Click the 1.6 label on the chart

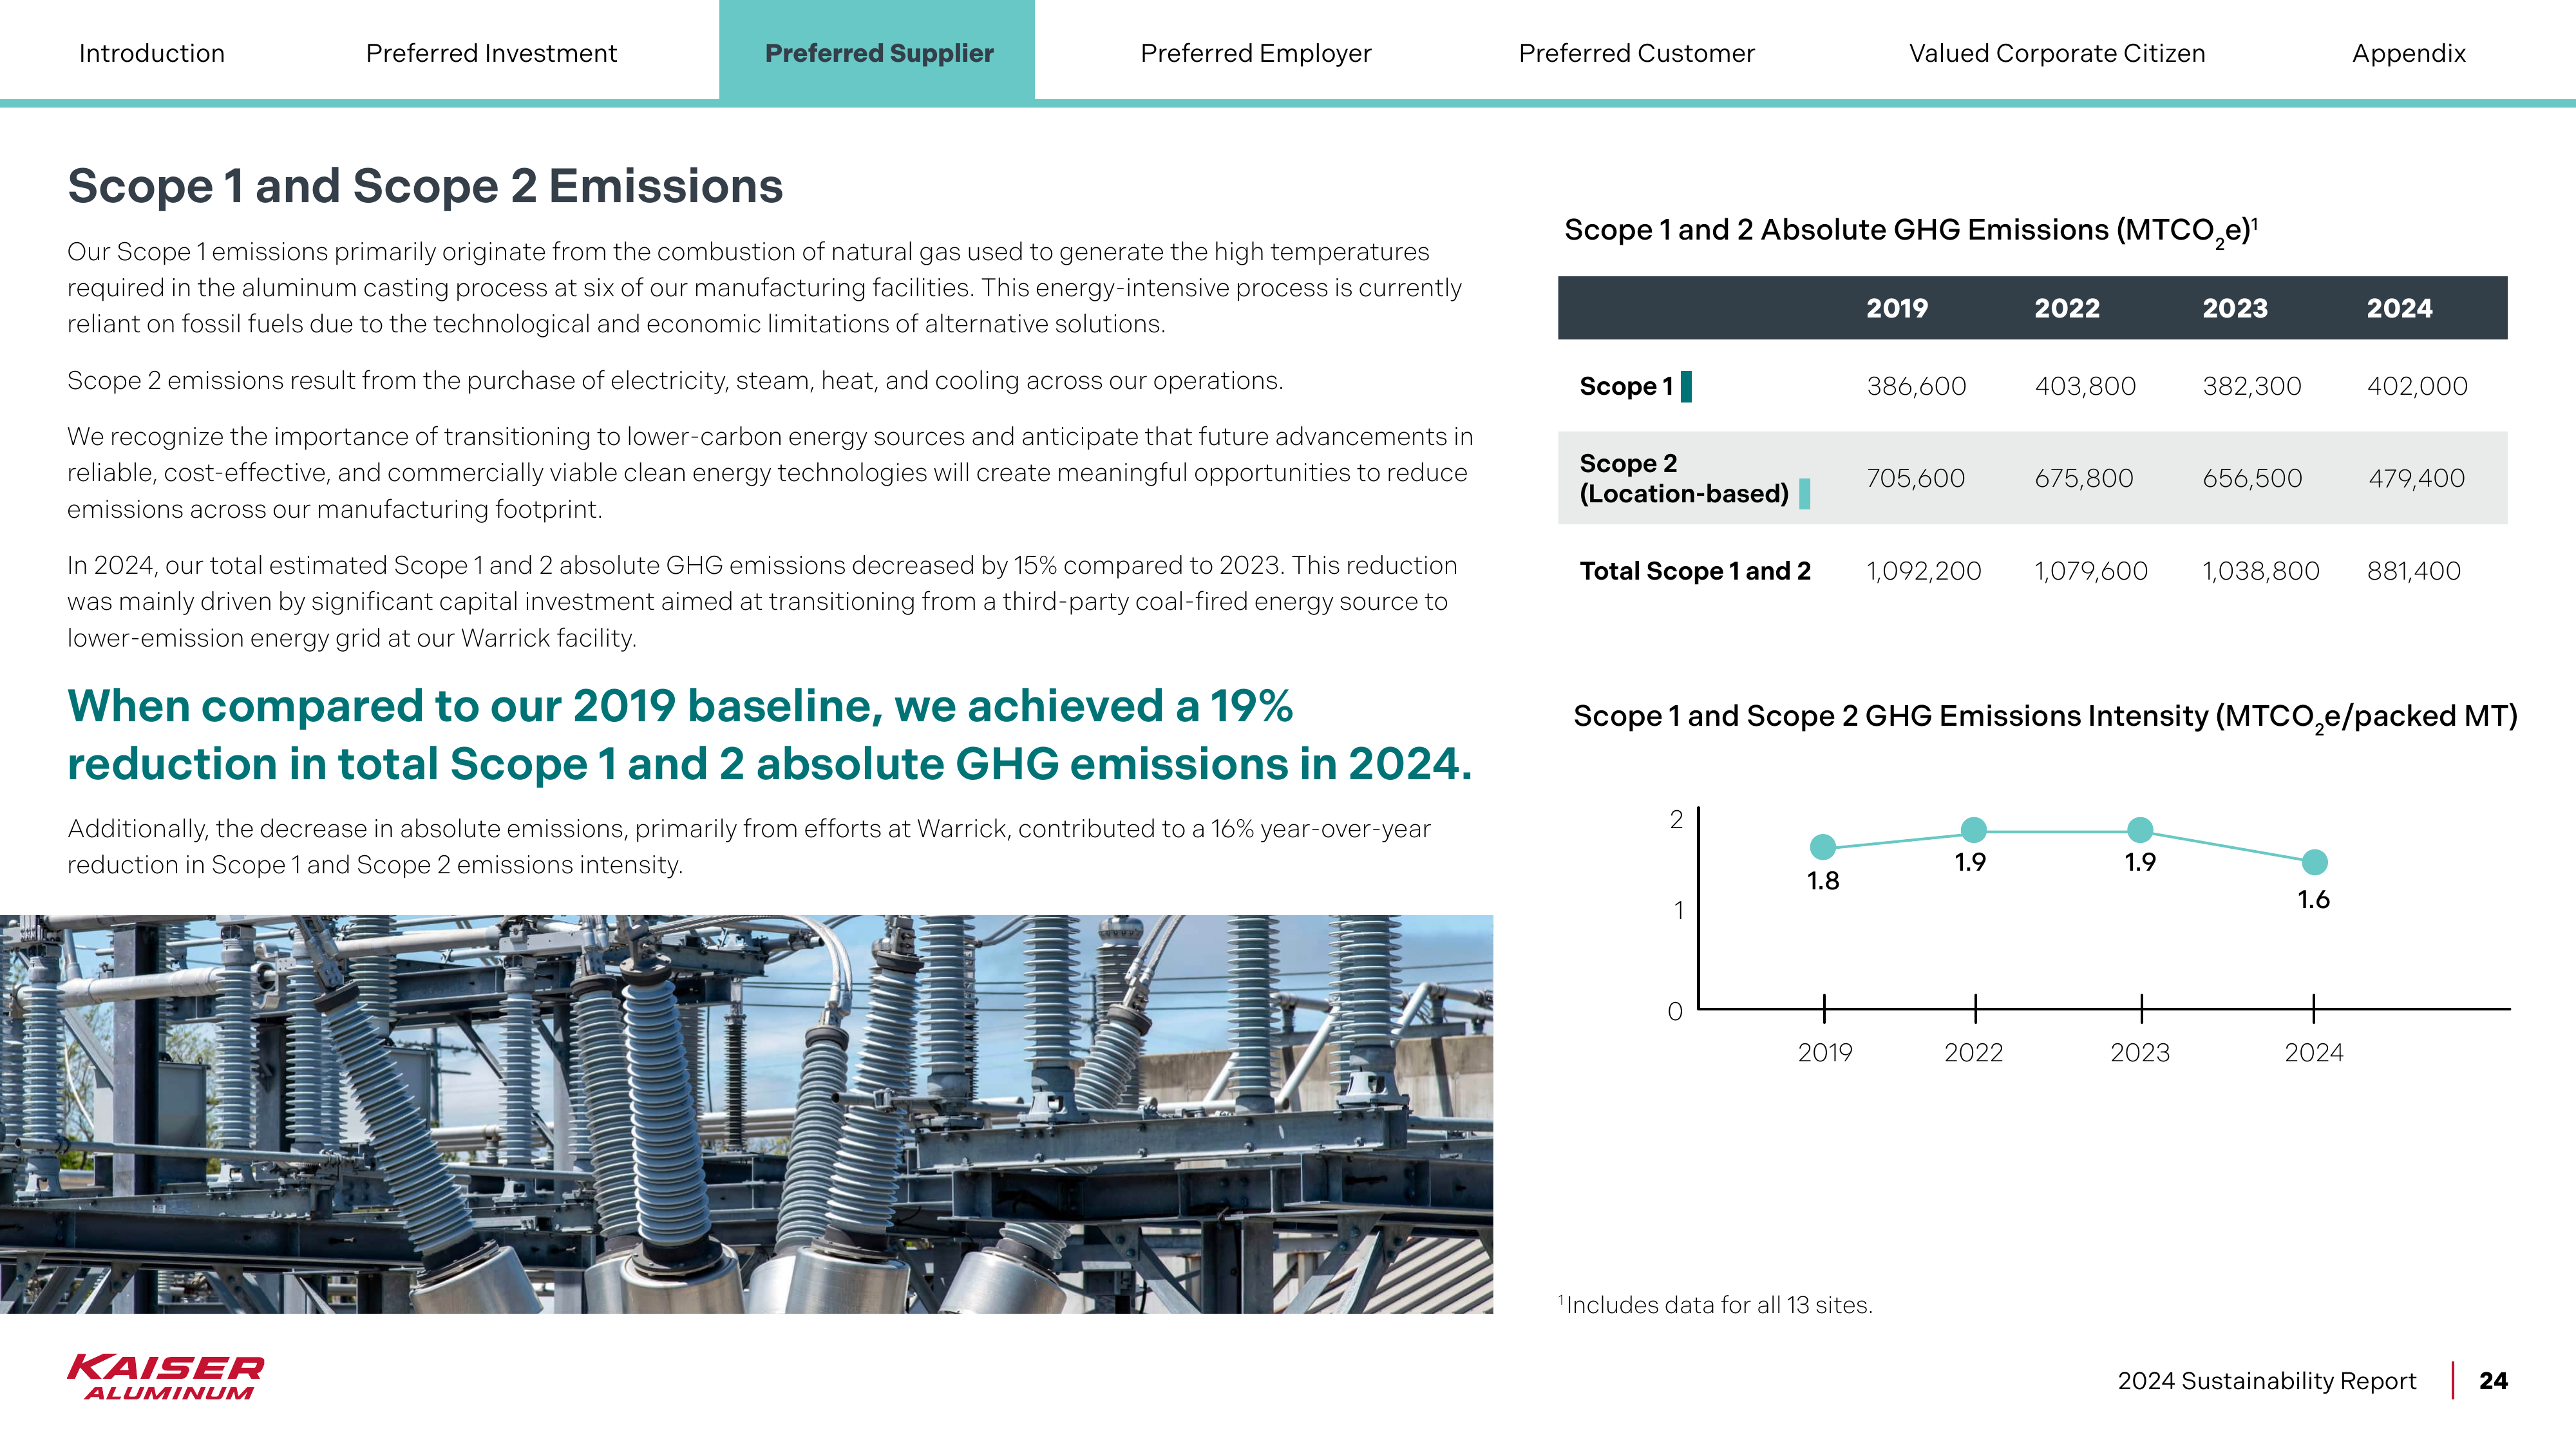(2313, 900)
